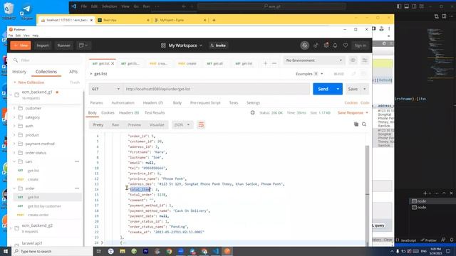The width and height of the screenshot is (456, 256).
Task: Open the notifications bell in Postman header
Action: click(x=335, y=46)
